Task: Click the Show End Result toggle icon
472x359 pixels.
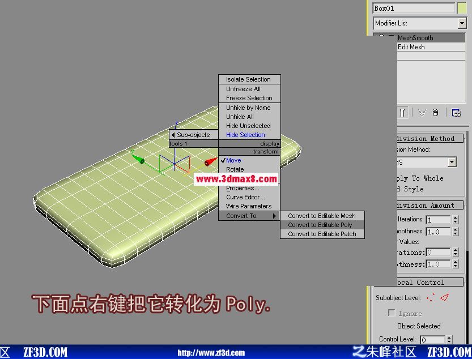Action: 403,113
